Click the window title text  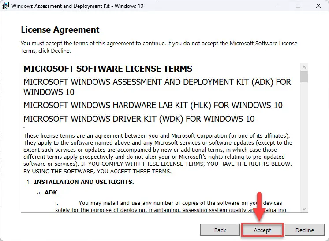click(x=77, y=6)
